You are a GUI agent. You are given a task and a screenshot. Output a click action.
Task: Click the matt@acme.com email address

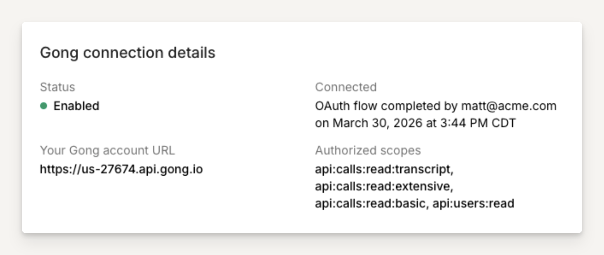coord(509,106)
